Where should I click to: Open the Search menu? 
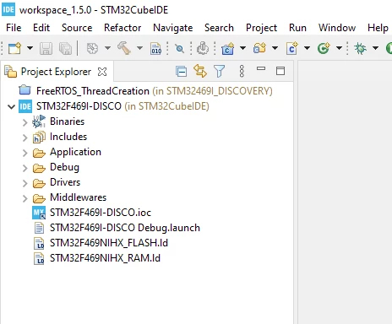click(x=219, y=28)
